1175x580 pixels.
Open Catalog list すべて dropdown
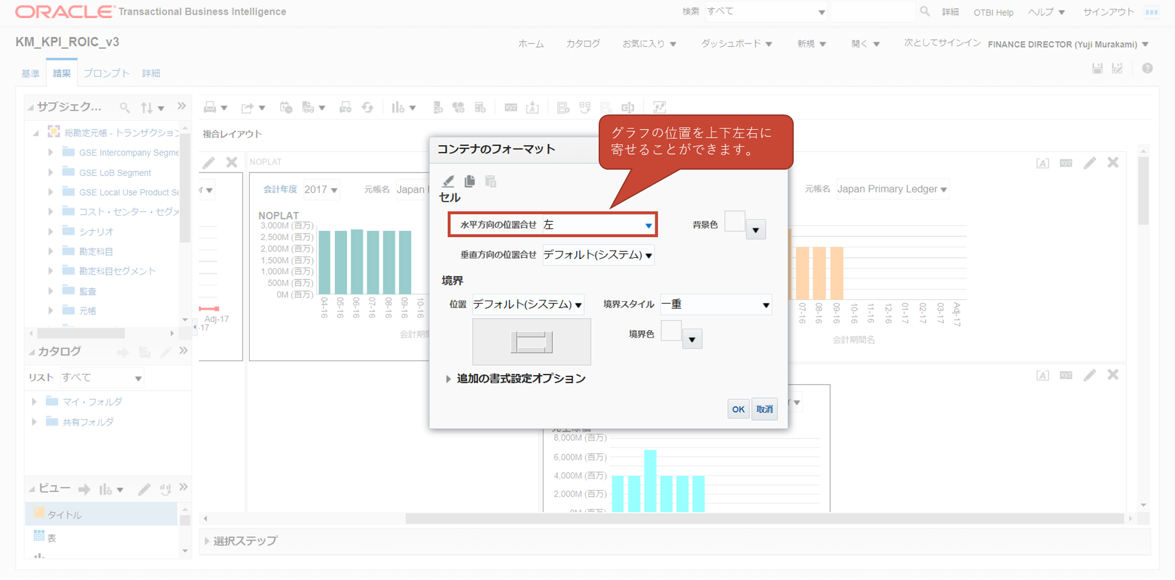pos(102,378)
